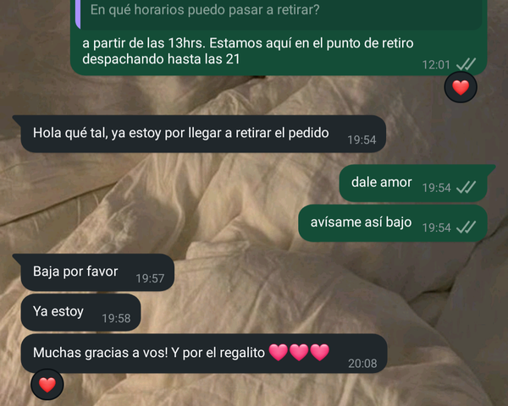Tap the double check marks on the 12:01 message
This screenshot has height=406, width=508.
click(x=467, y=64)
